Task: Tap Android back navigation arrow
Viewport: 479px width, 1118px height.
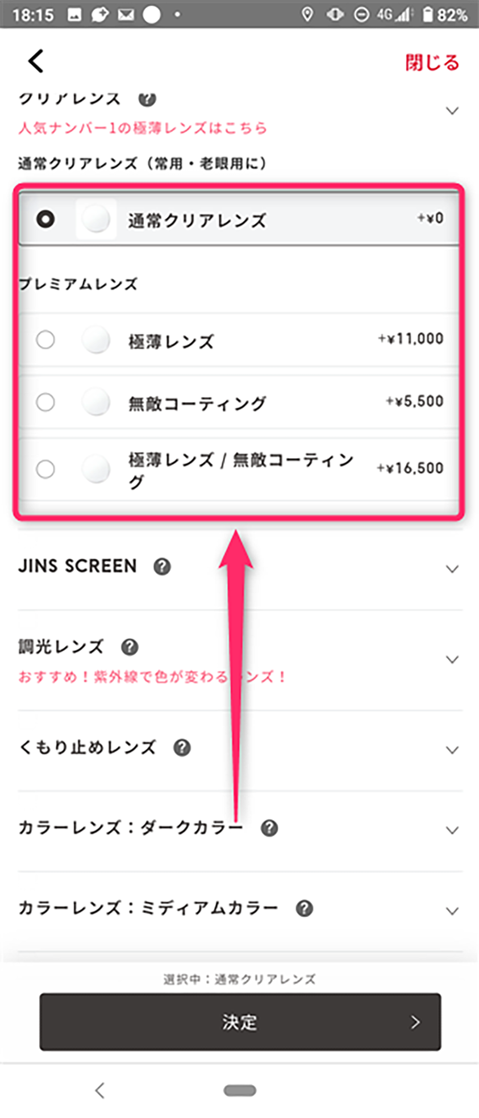Action: (100, 1090)
